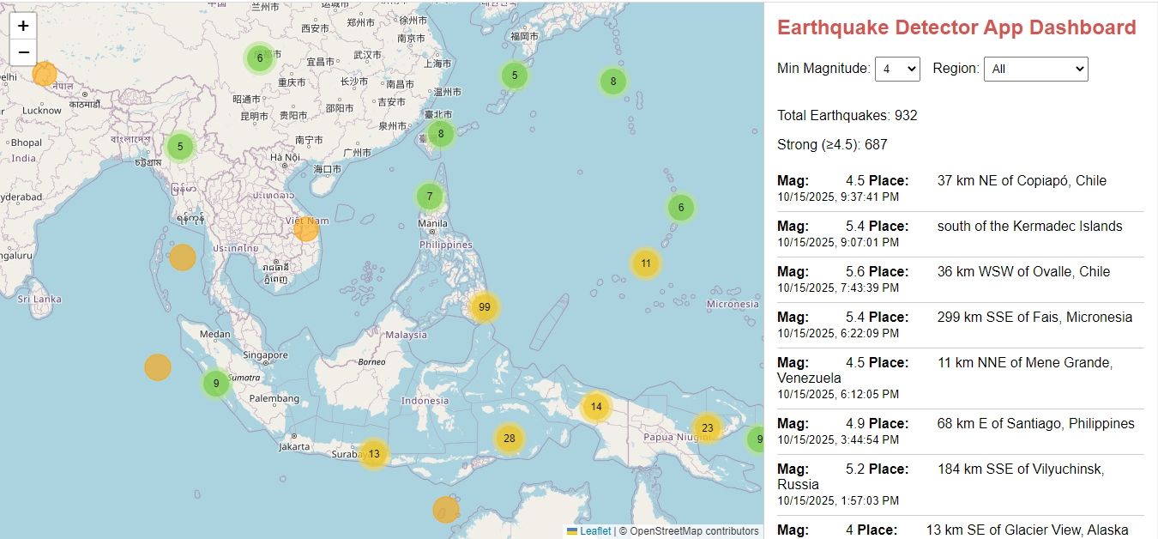This screenshot has height=539, width=1158.
Task: Expand the green 9 cluster on Sumatra
Action: pos(216,384)
